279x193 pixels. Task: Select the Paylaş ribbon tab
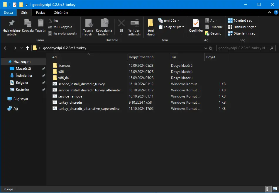(x=40, y=13)
